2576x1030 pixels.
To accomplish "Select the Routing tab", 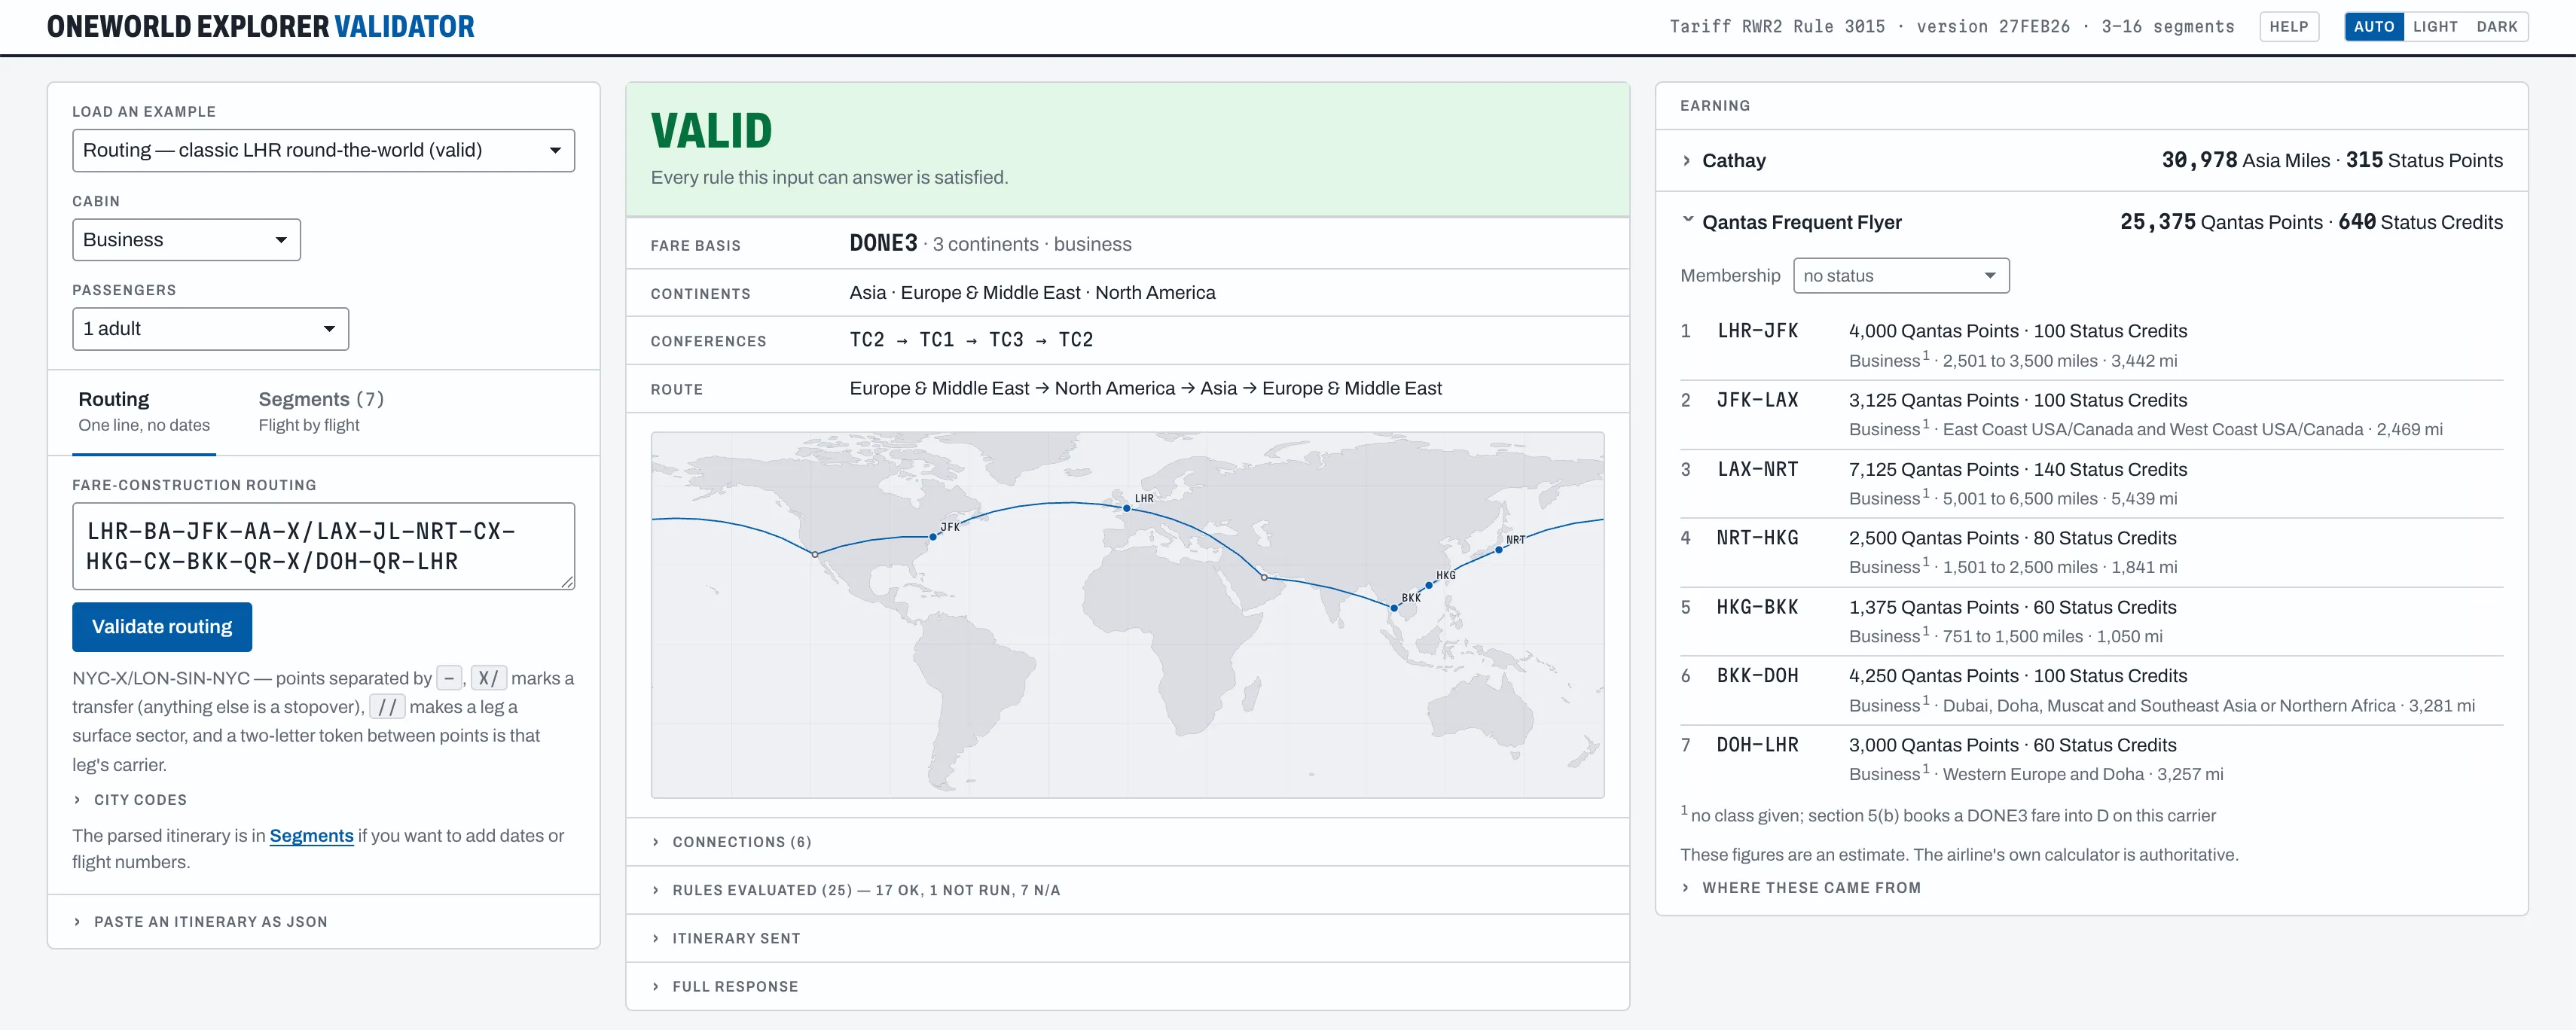I will pos(144,411).
